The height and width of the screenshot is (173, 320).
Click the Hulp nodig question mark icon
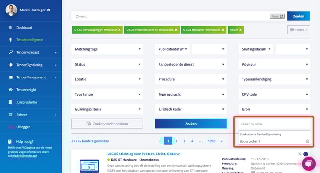tap(10, 142)
